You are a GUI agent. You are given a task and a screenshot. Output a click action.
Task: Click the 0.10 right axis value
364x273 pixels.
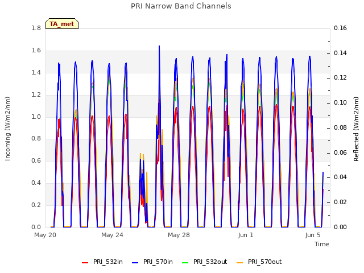click(x=340, y=102)
